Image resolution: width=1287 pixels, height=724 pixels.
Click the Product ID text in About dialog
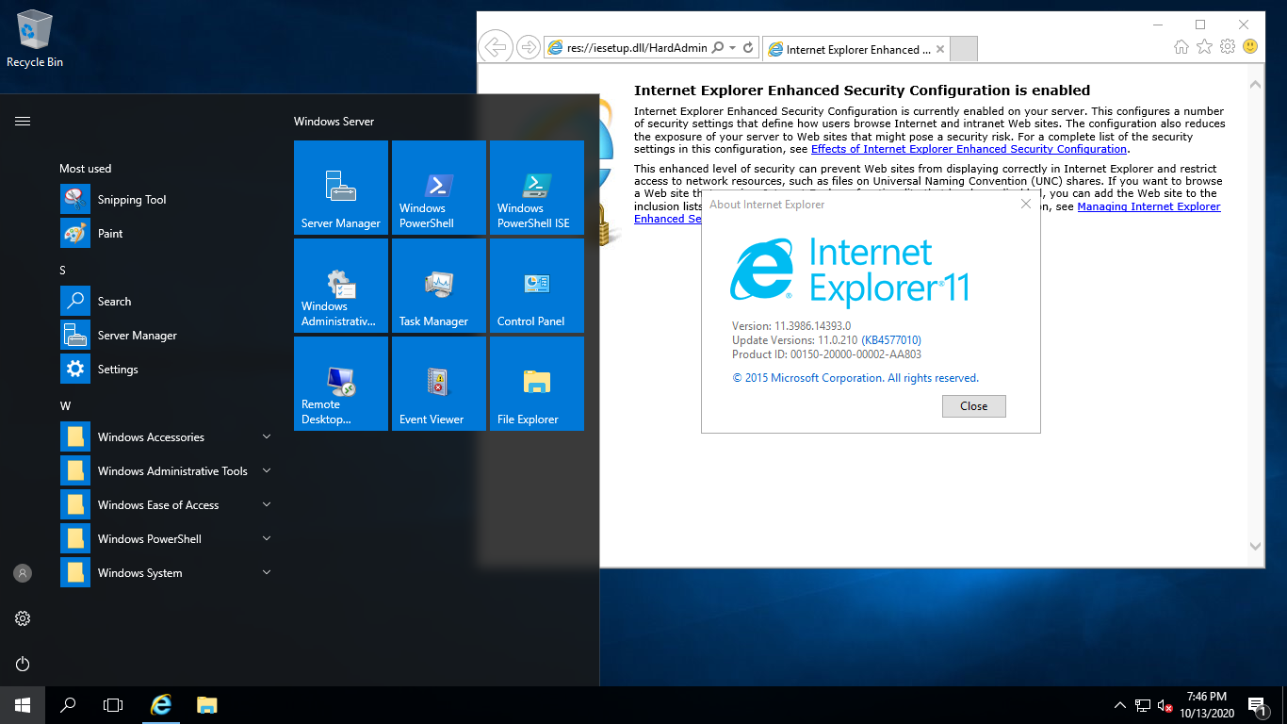pos(826,354)
